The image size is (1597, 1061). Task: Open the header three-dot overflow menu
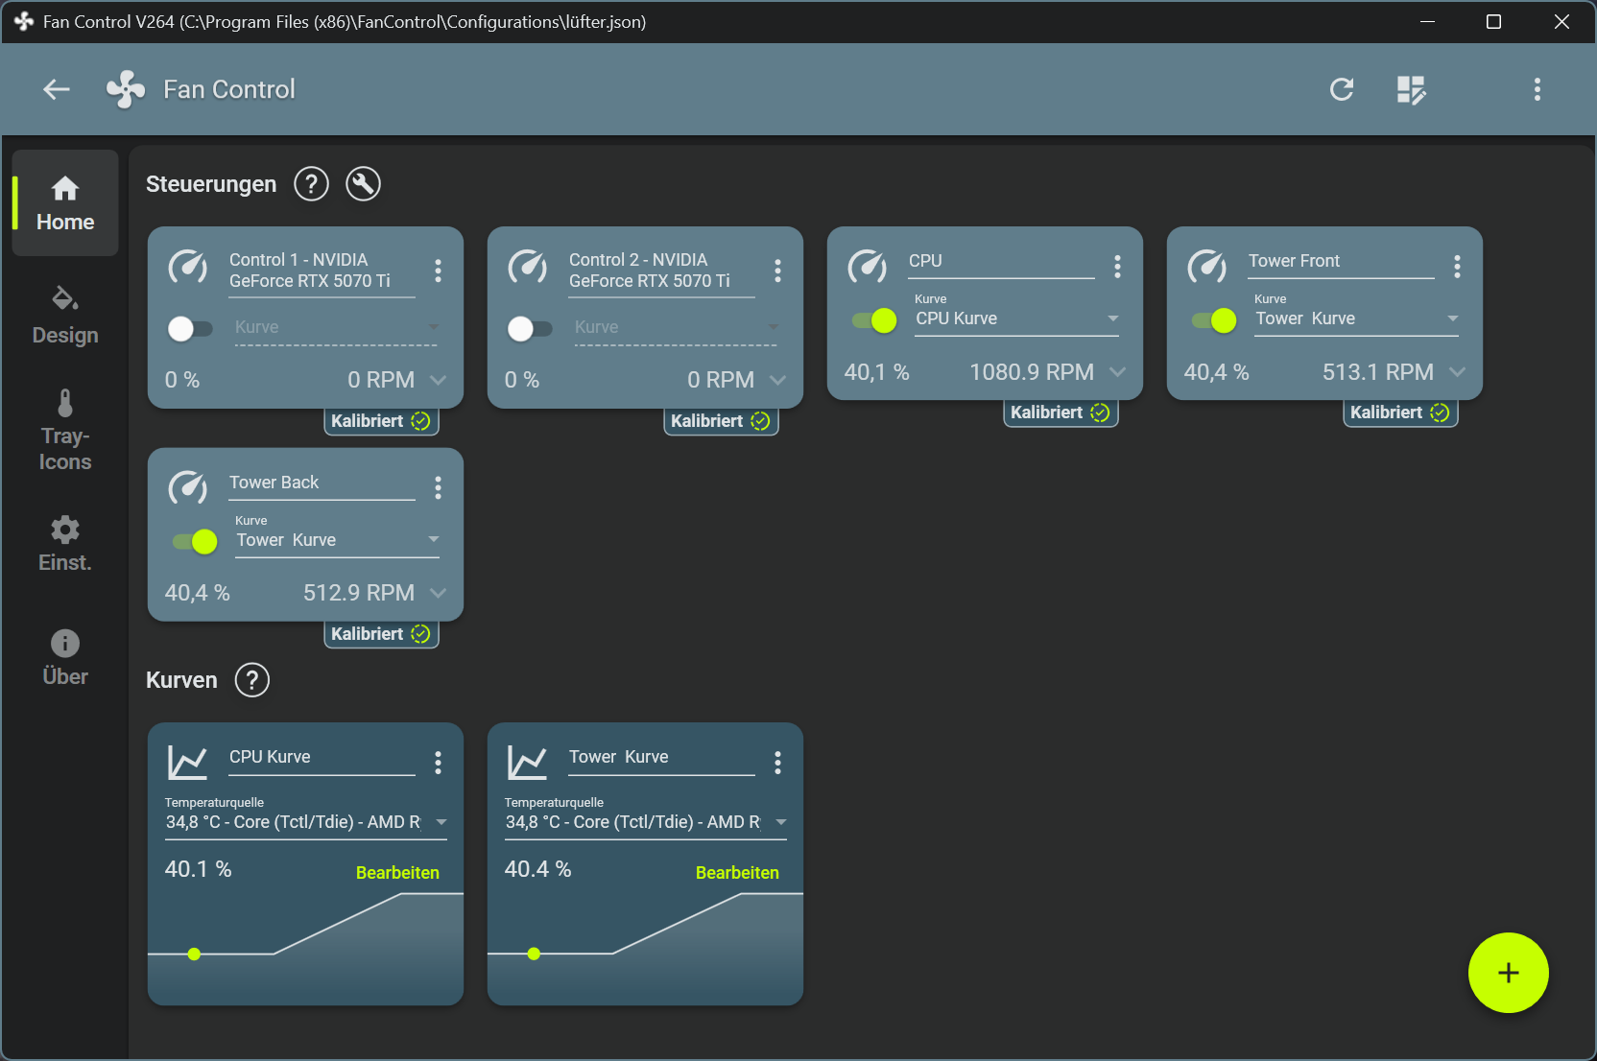tap(1537, 89)
